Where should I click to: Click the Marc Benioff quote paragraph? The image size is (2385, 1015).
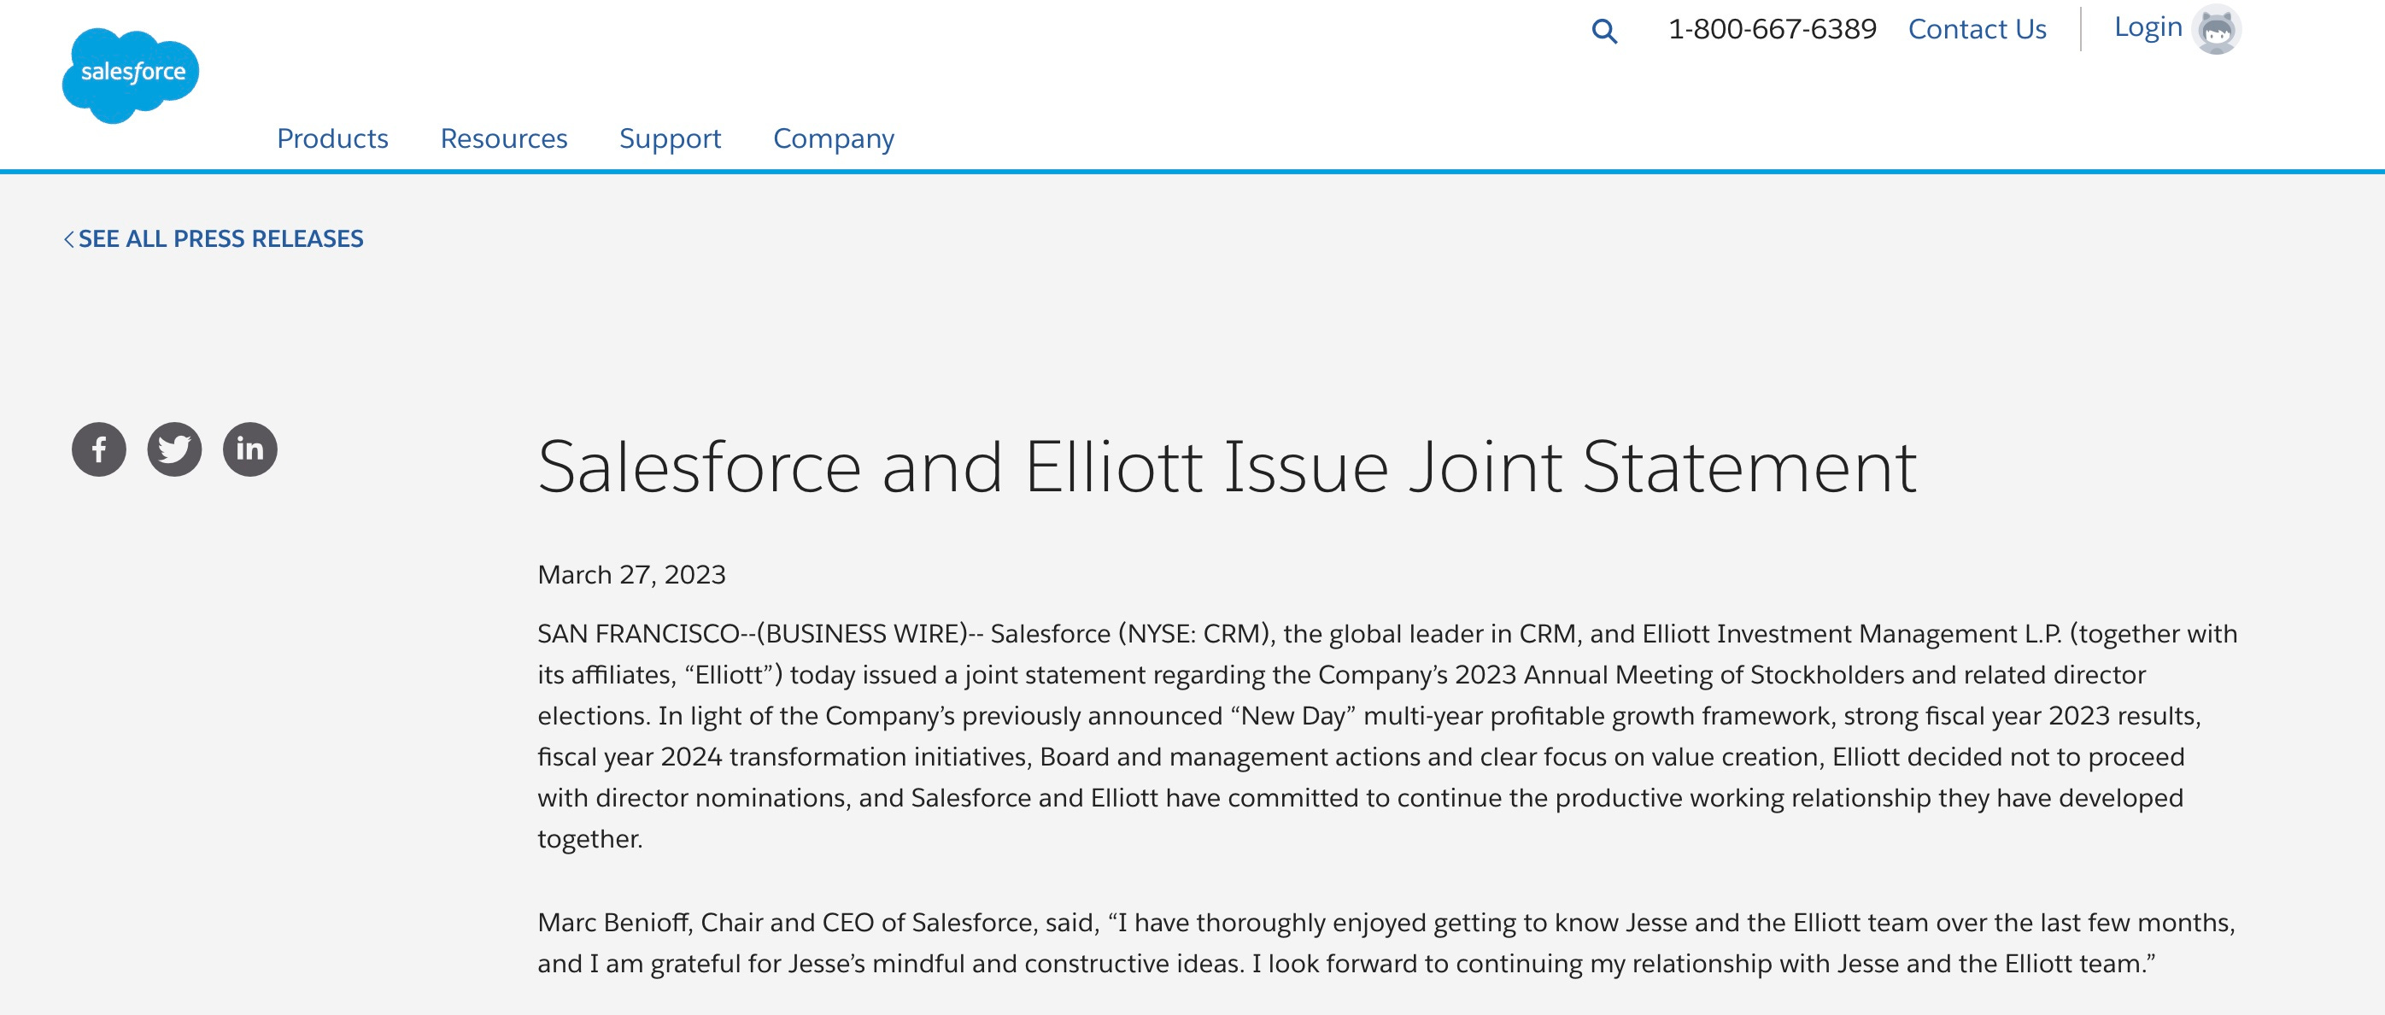point(1386,942)
